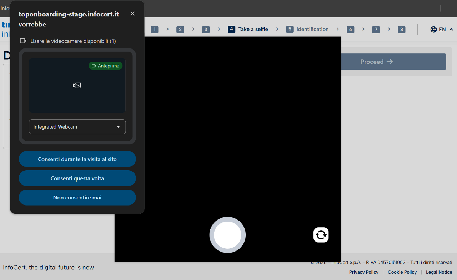Open the Privacy Policy link
457x280 pixels.
(363, 272)
